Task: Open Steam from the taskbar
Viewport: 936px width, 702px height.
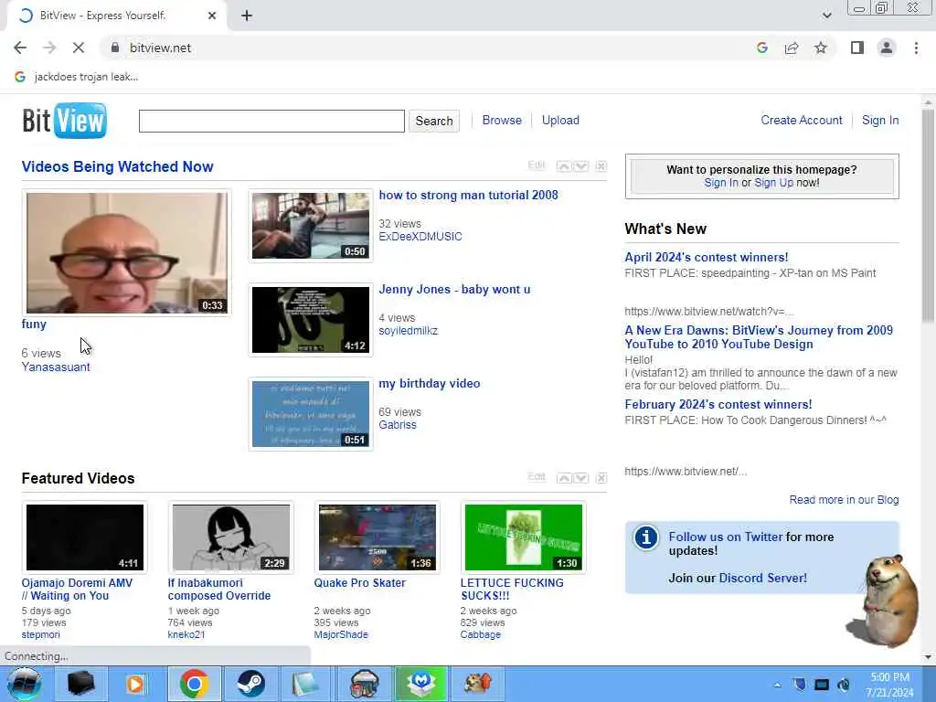Action: click(x=250, y=684)
